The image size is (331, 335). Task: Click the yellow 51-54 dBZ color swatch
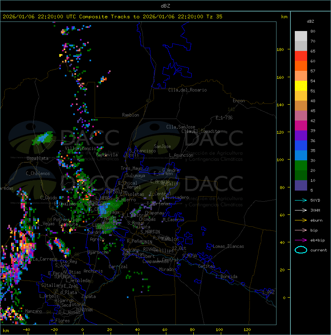(301, 86)
